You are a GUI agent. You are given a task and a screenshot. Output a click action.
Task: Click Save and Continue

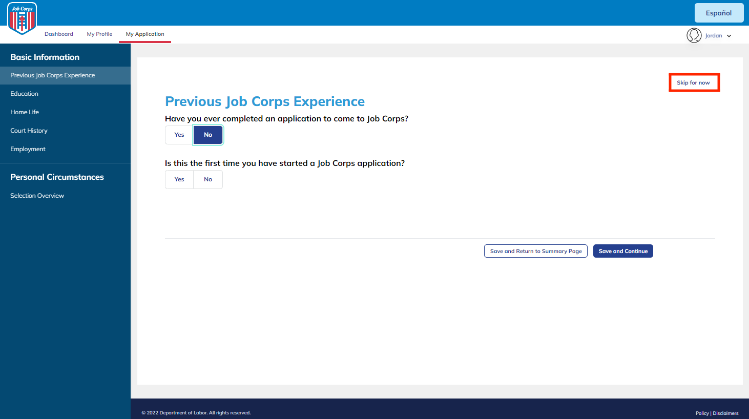(x=623, y=251)
